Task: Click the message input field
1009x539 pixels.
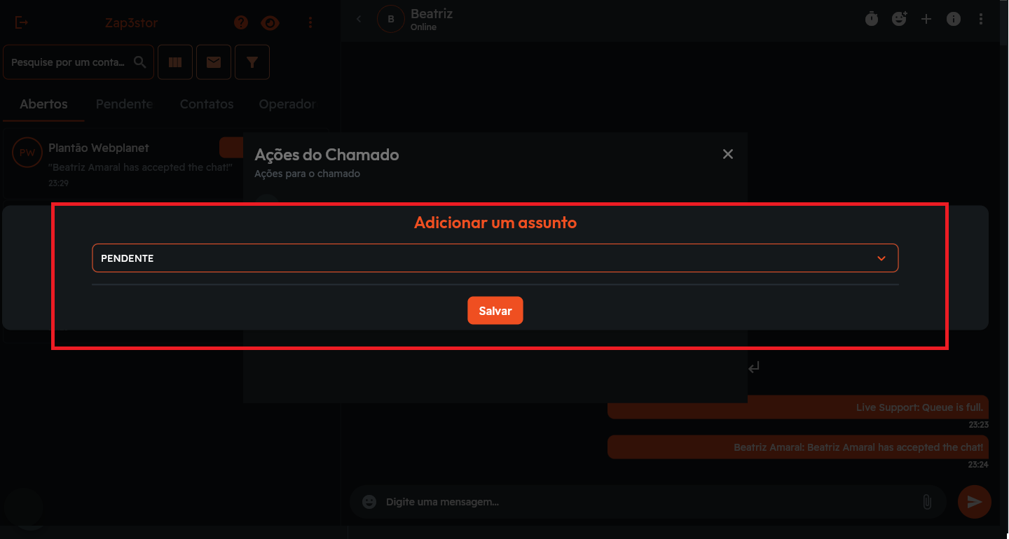Action: (645, 502)
